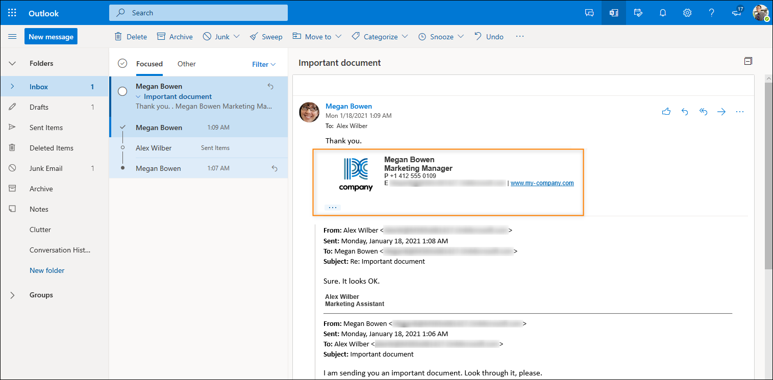This screenshot has height=380, width=773.
Task: Open the Filter dropdown
Action: tap(264, 64)
